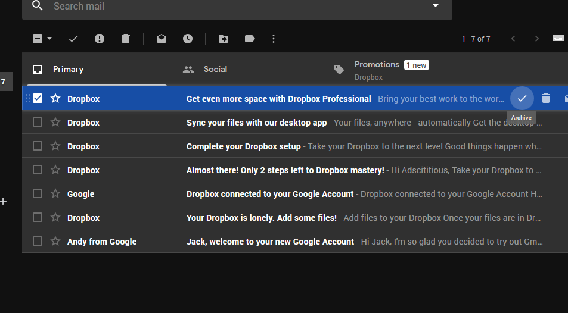568x313 pixels.
Task: Star the Andy from Google email
Action: point(55,240)
